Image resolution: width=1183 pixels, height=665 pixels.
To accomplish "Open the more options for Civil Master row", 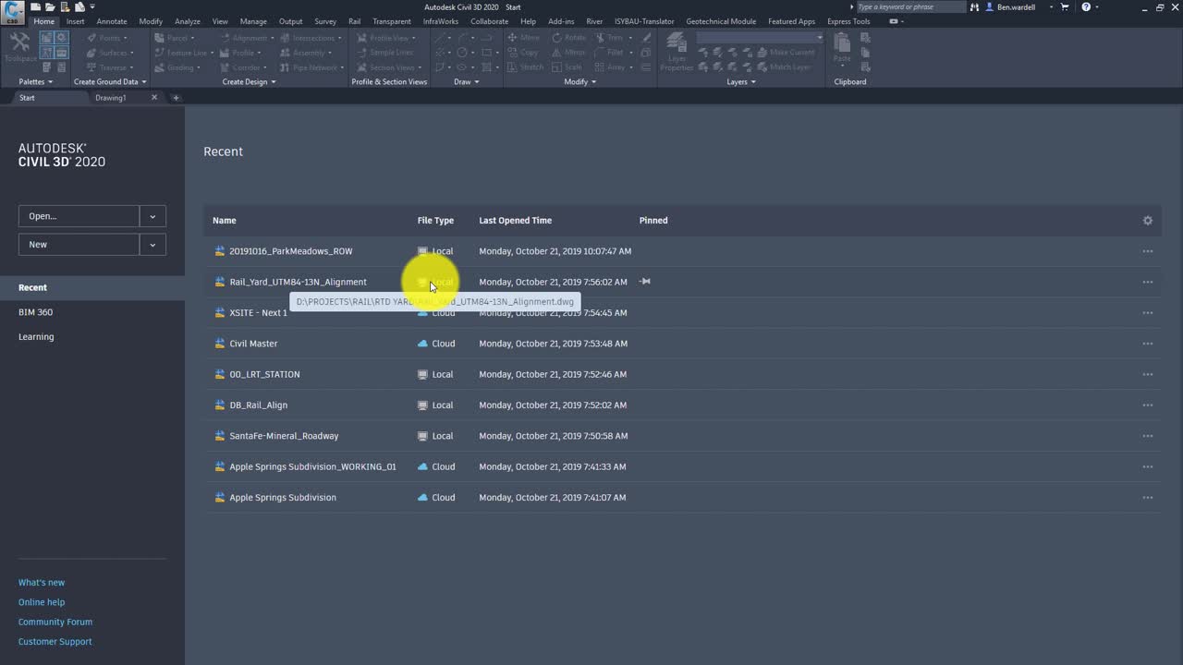I will [1147, 344].
